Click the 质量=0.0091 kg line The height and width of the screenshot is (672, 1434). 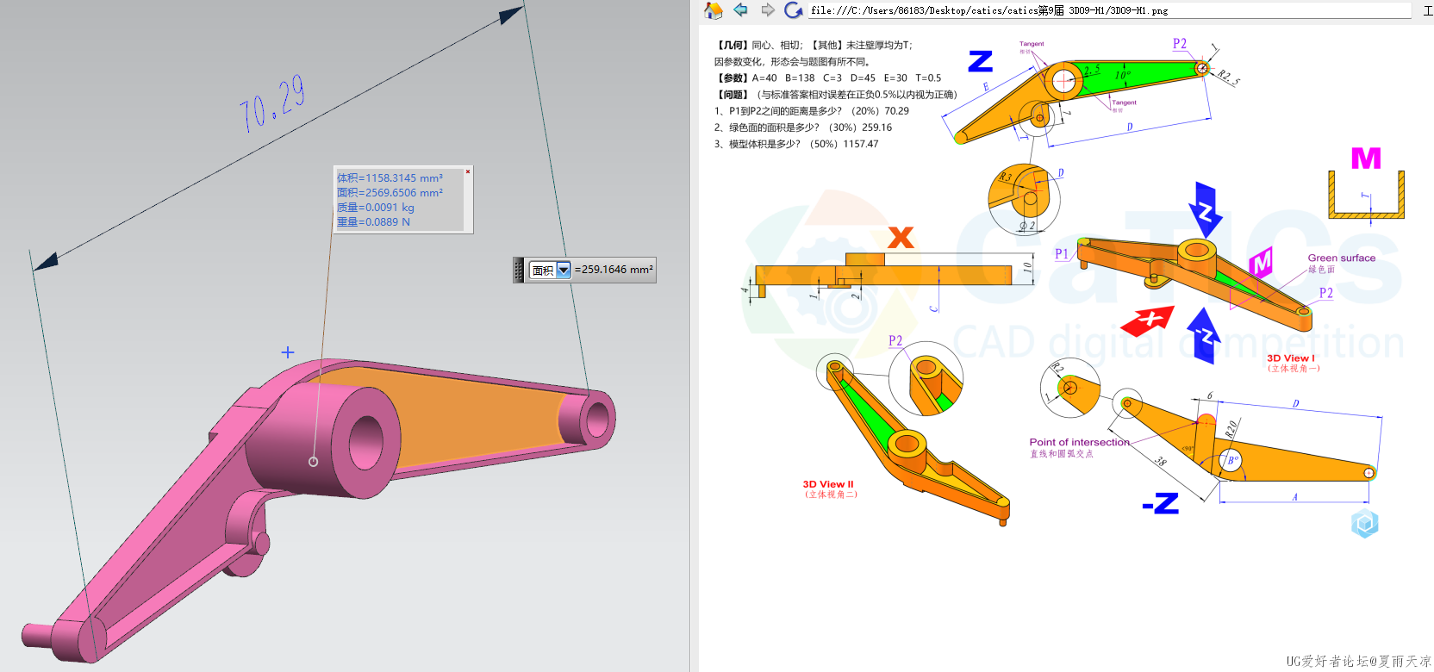coord(376,208)
